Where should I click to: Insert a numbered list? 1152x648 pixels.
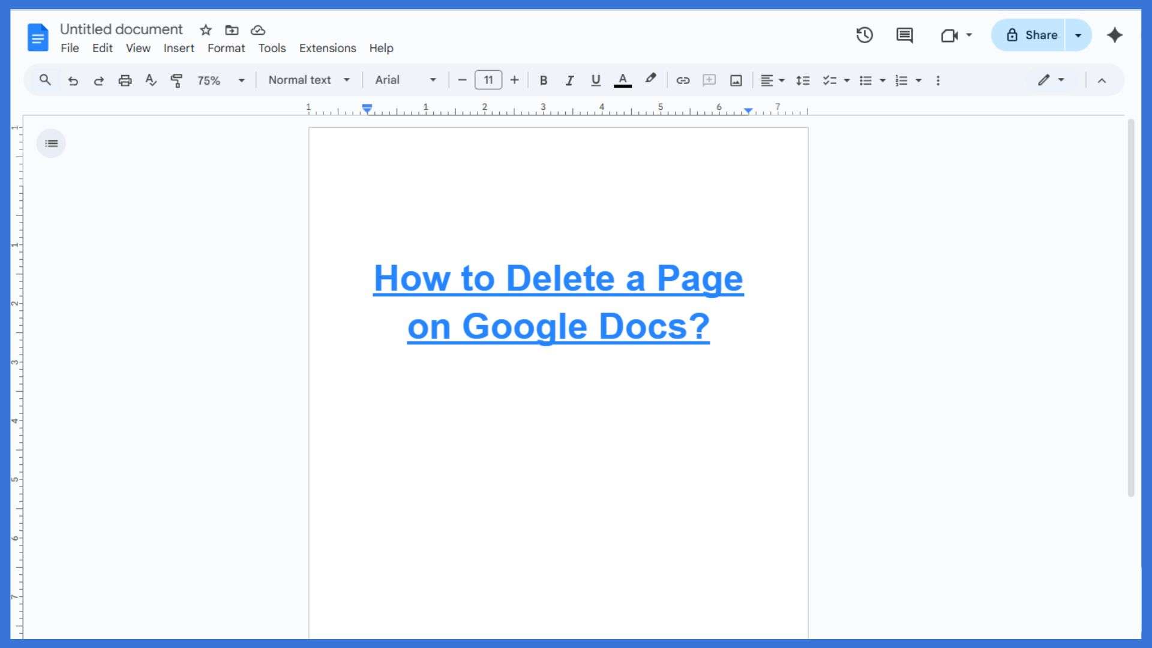pos(901,80)
